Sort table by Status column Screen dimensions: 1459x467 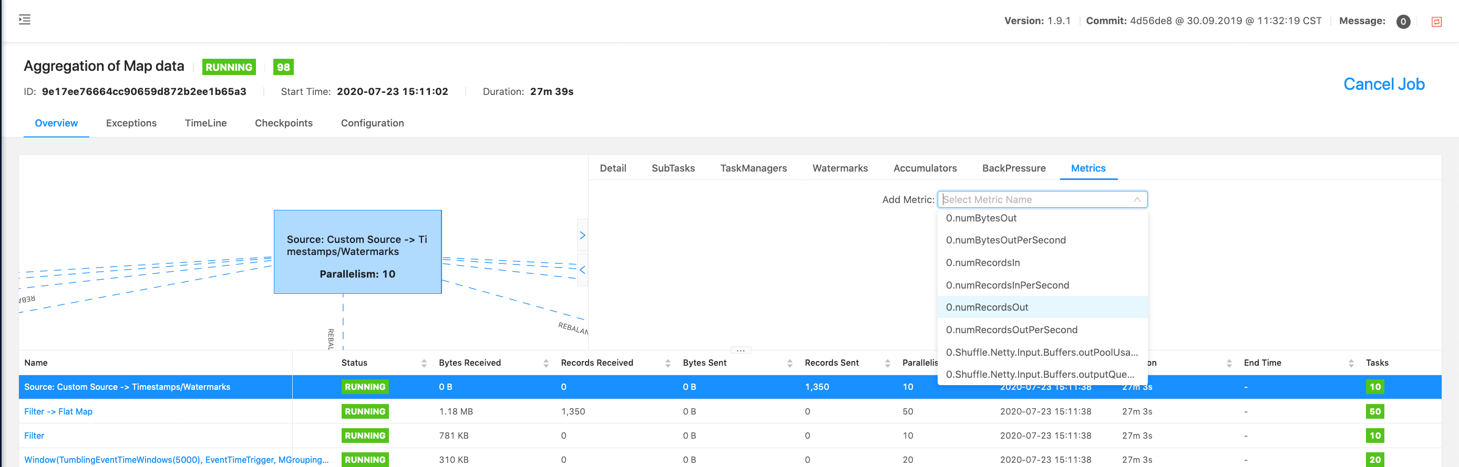[x=424, y=363]
